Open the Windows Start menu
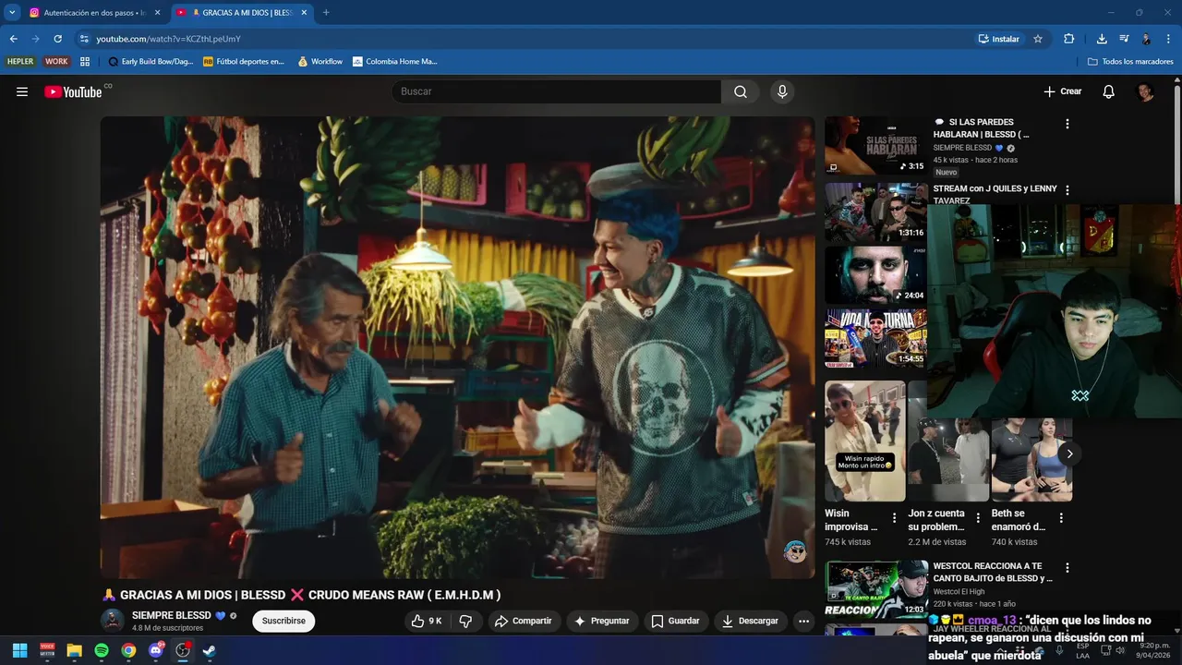1182x665 pixels. [x=19, y=650]
